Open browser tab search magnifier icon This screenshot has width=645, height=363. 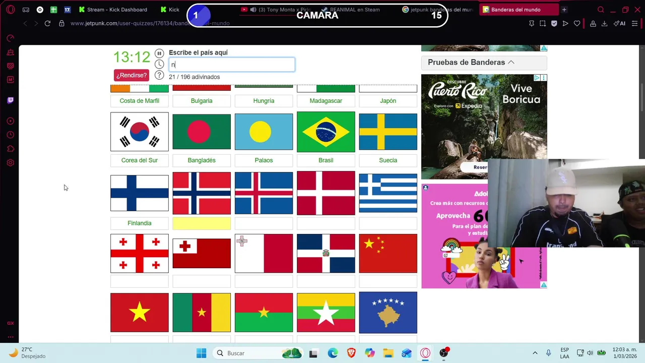click(x=601, y=10)
